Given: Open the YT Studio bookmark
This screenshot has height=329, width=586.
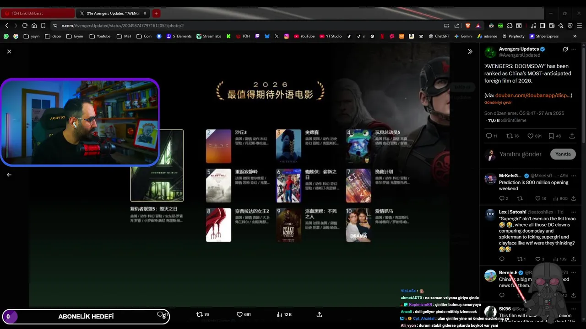Looking at the screenshot, I should click(331, 36).
